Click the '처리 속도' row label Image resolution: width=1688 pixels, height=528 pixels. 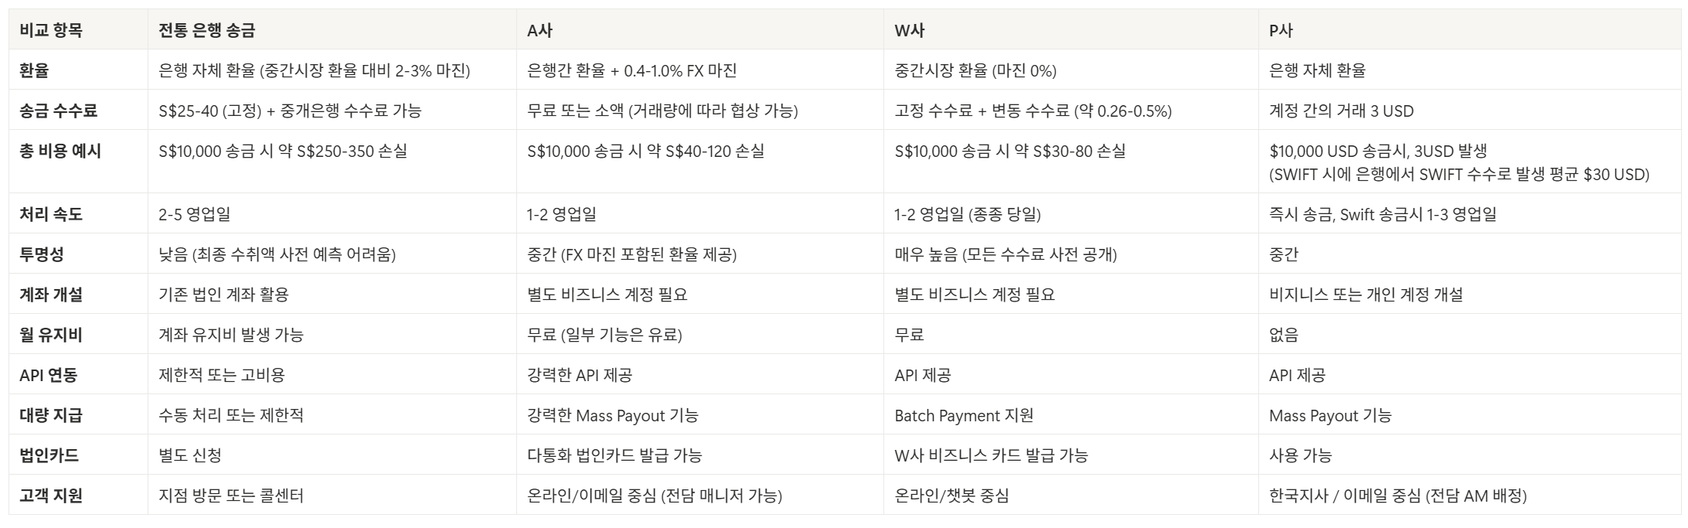pyautogui.click(x=51, y=214)
